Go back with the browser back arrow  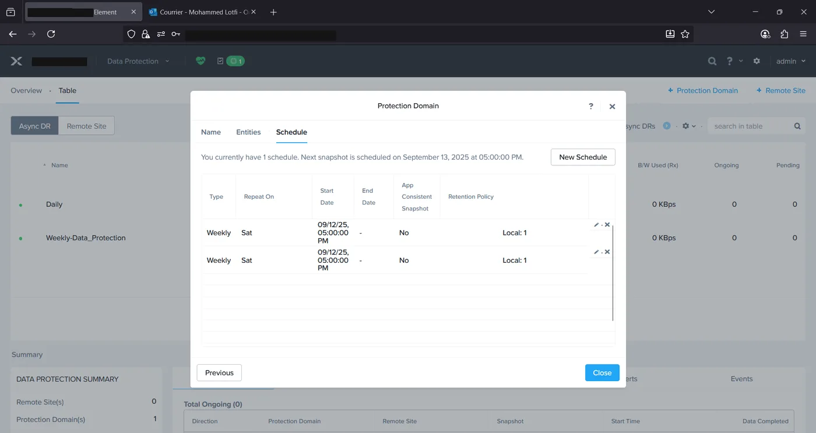(13, 34)
